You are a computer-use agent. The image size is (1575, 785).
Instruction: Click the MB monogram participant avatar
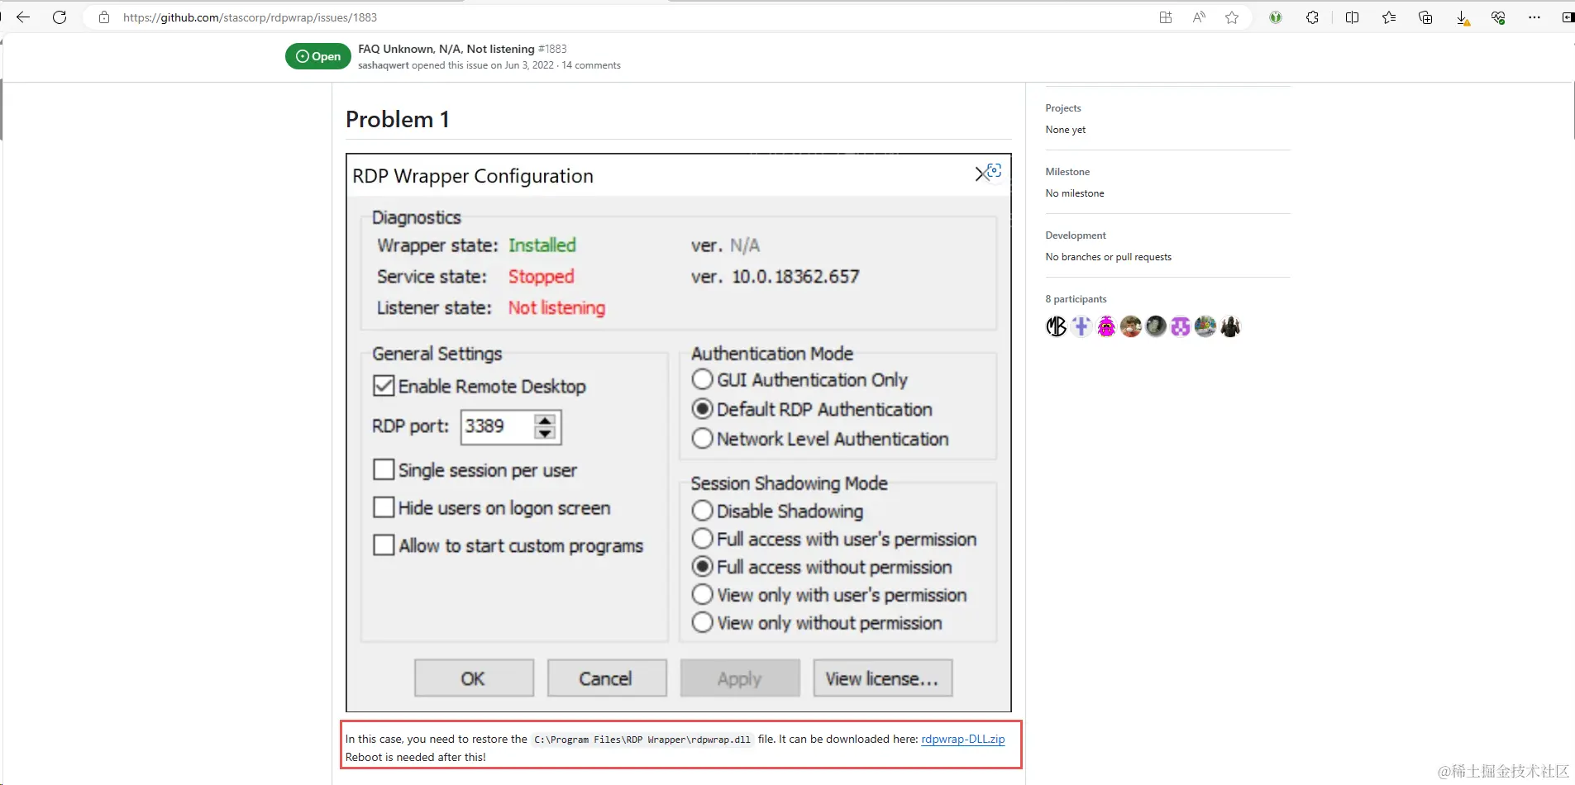pyautogui.click(x=1057, y=326)
